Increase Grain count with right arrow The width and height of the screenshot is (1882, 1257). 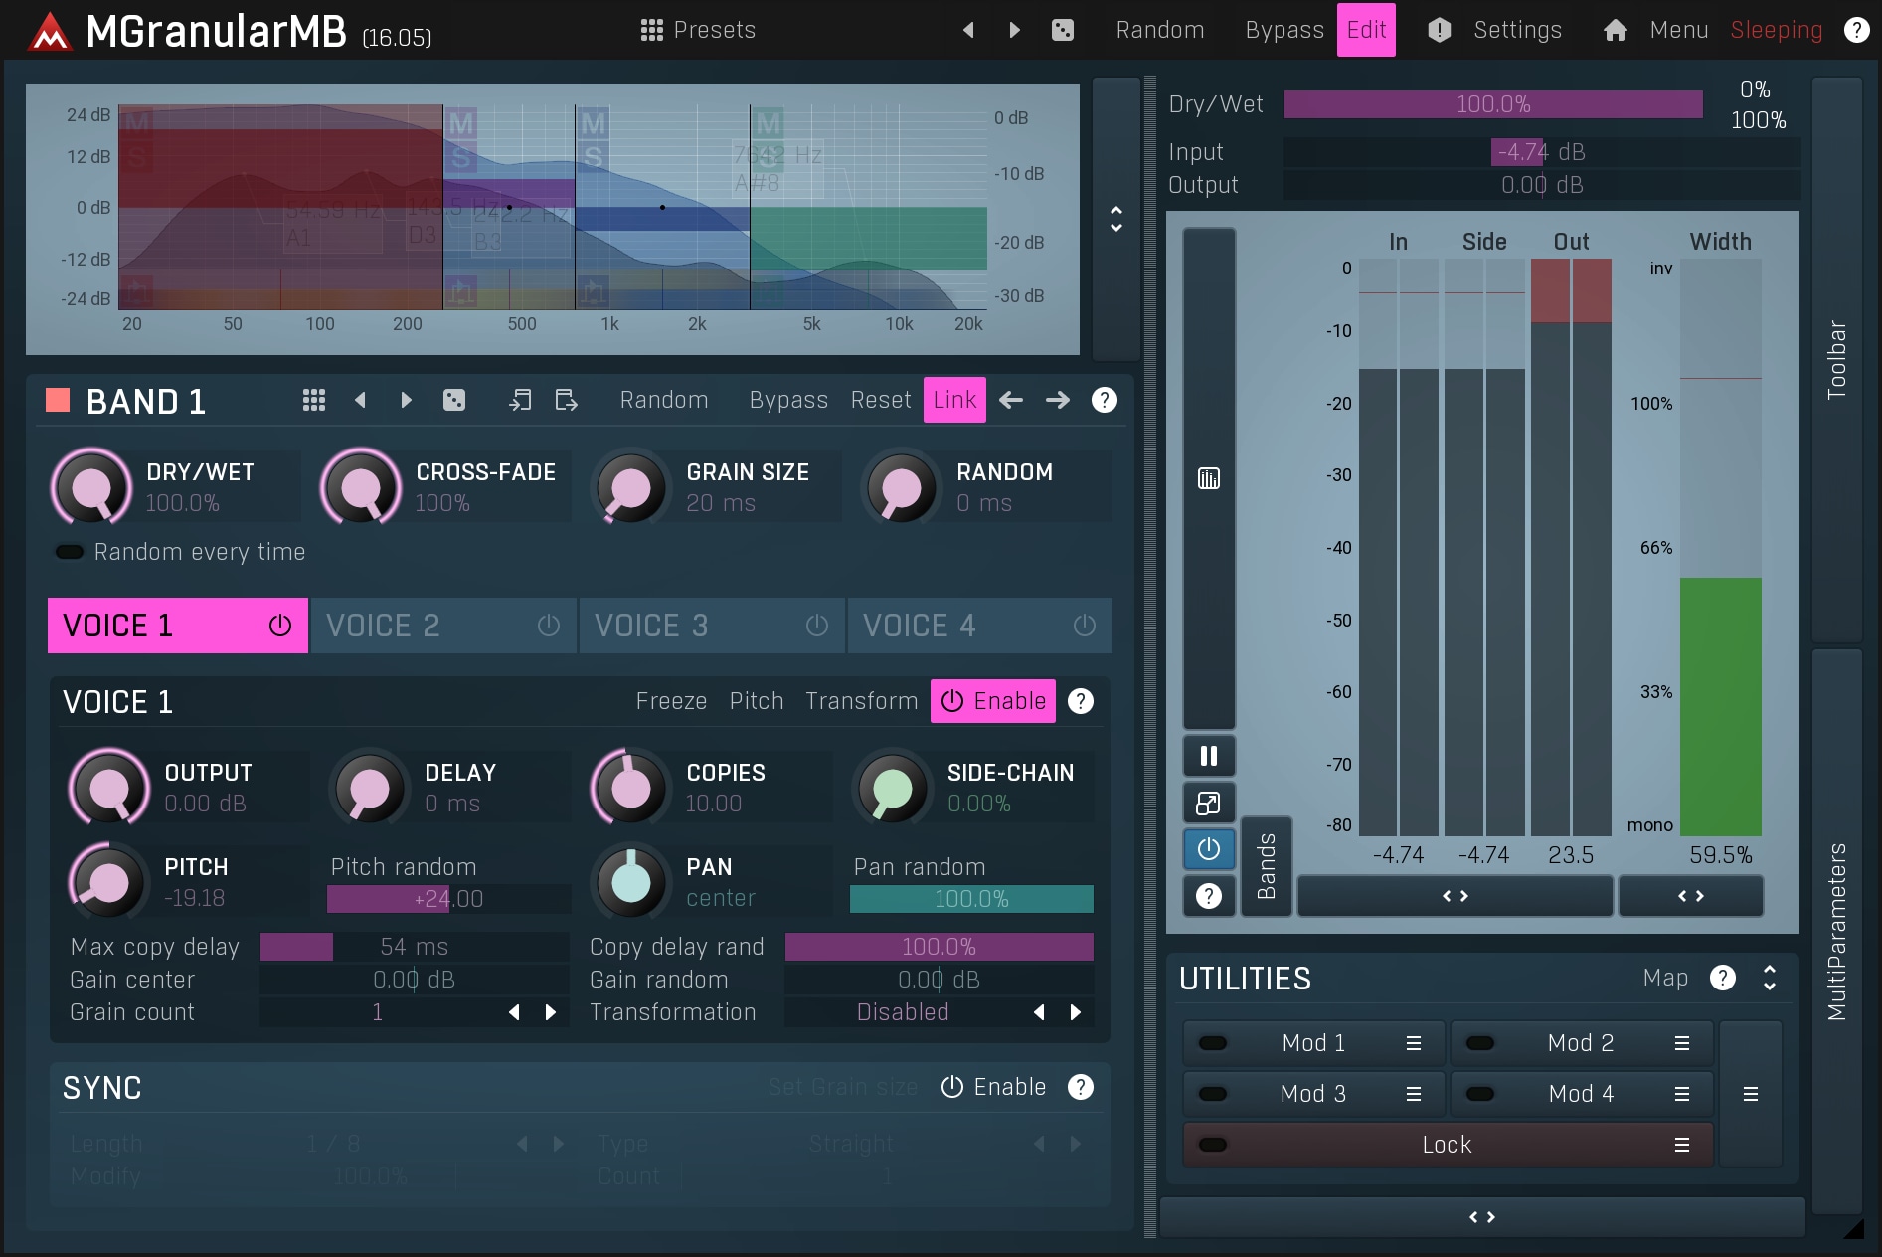pyautogui.click(x=551, y=1012)
